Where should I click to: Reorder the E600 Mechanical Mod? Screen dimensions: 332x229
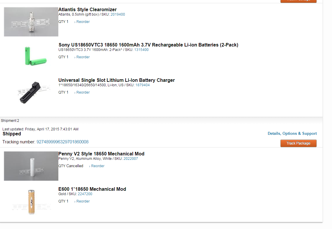(x=83, y=201)
